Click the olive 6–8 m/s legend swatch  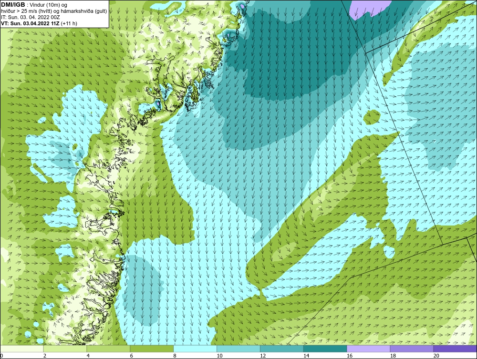[x=152, y=349]
